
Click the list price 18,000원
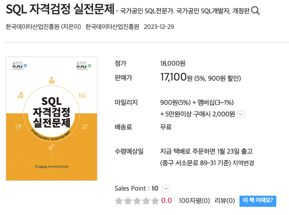tap(173, 63)
